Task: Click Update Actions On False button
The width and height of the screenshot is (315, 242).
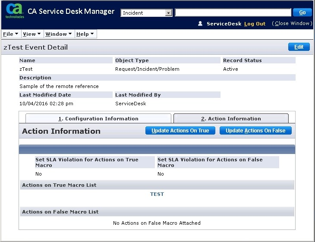Action: point(255,131)
